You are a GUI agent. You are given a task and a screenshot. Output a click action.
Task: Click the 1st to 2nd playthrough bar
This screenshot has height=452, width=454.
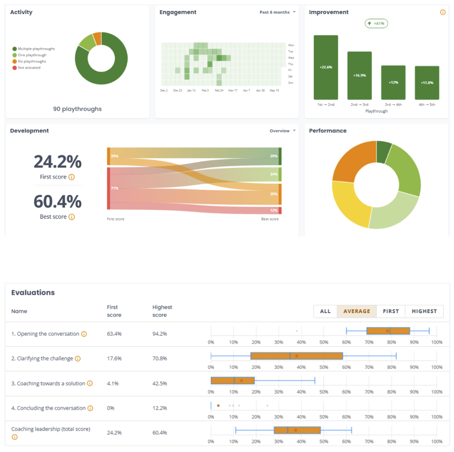pos(326,67)
